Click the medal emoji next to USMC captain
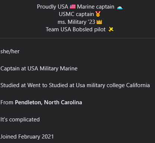155x143 pixels. tap(98, 14)
